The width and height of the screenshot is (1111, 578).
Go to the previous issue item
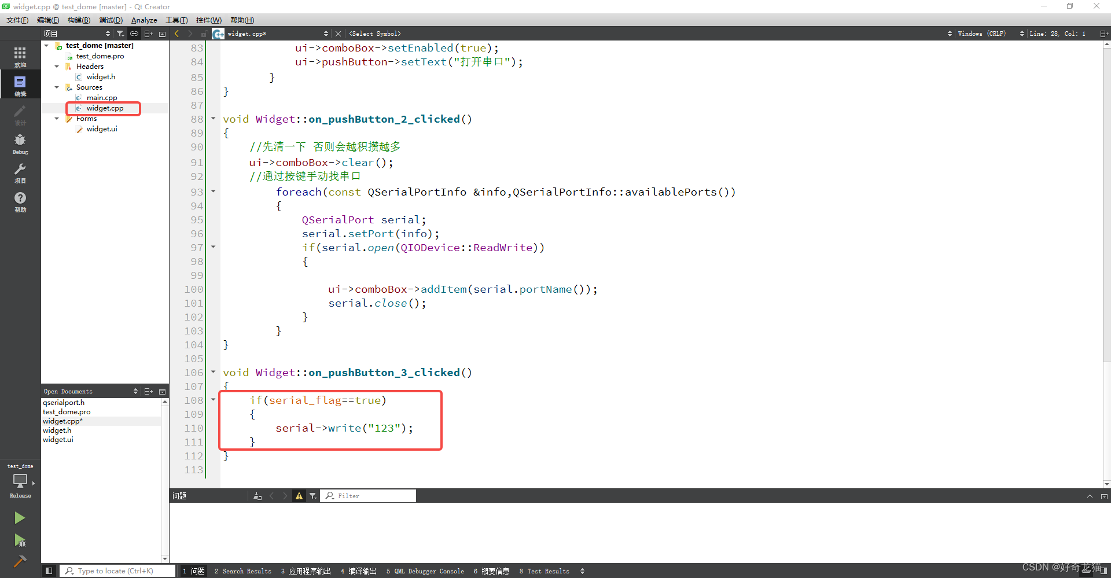(x=271, y=496)
